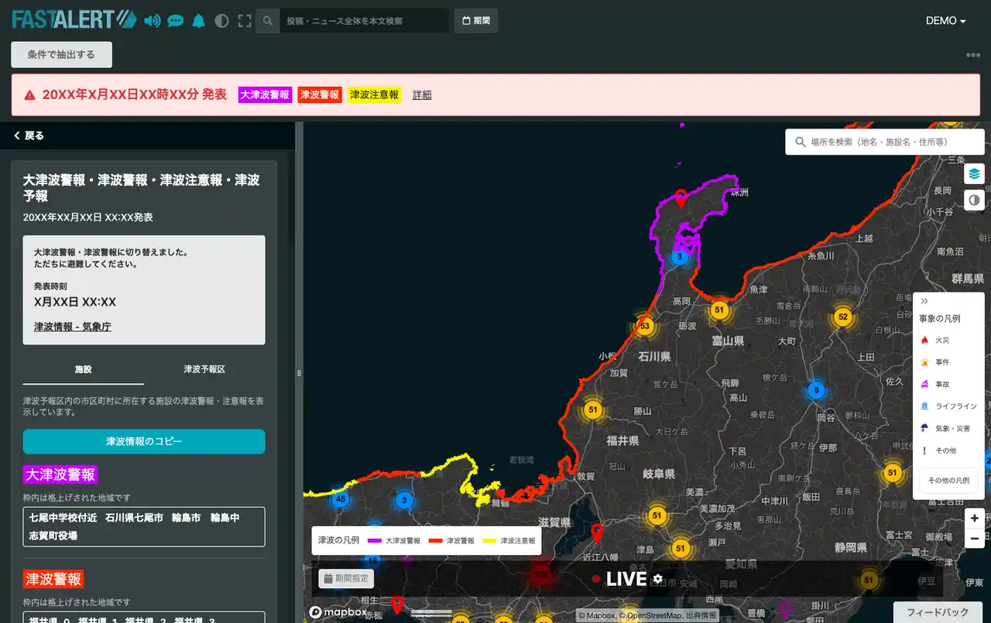This screenshot has width=991, height=623.
Task: Open the three-dots more options menu
Action: (x=973, y=55)
